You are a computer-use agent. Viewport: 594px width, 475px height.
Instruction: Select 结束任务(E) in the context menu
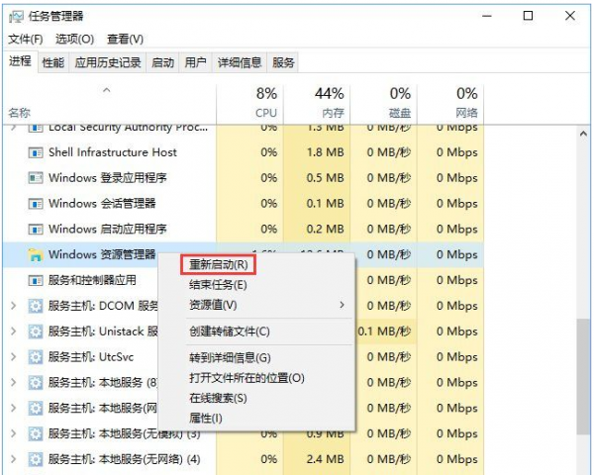click(x=218, y=285)
